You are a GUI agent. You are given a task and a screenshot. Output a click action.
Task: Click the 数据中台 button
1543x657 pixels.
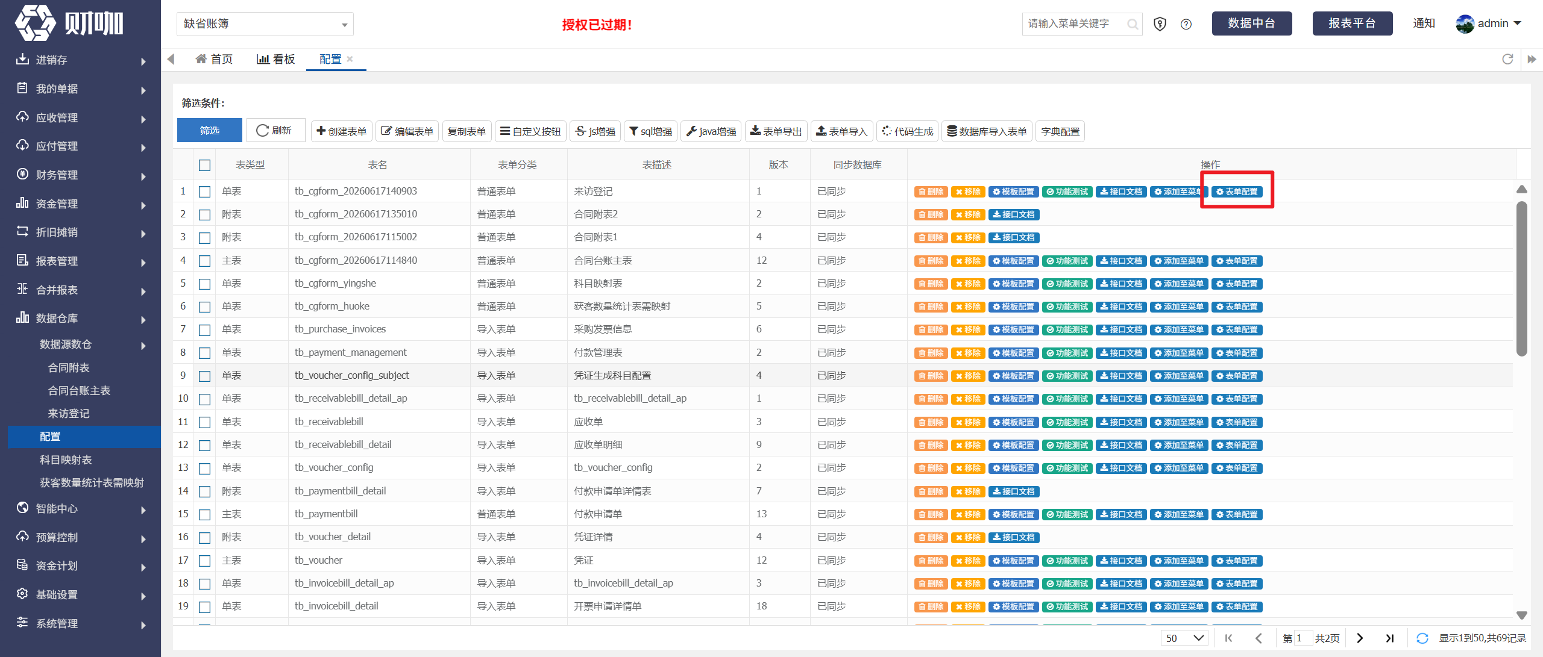click(1252, 23)
